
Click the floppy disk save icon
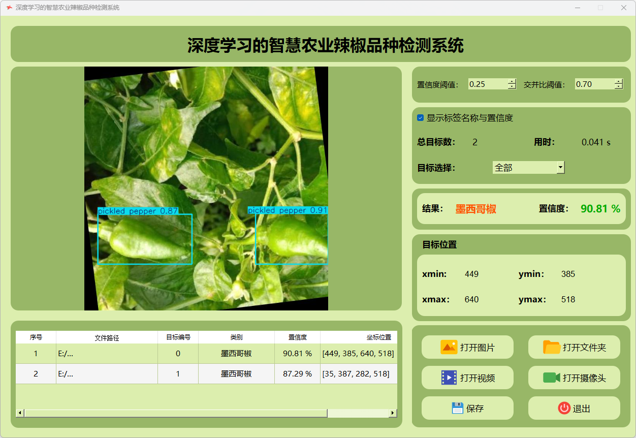457,408
